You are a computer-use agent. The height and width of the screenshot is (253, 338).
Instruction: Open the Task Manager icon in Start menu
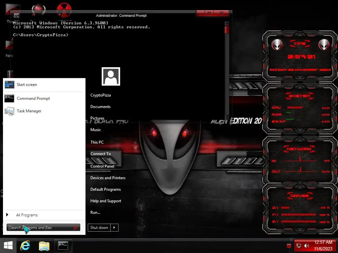tap(9, 111)
